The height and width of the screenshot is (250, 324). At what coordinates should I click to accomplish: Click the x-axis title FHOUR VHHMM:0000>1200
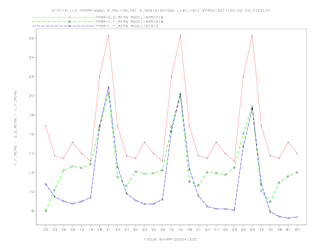pyautogui.click(x=170, y=239)
